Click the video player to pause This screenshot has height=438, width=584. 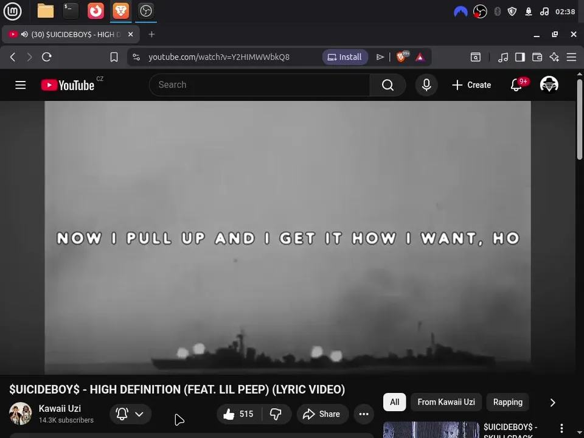(x=288, y=237)
